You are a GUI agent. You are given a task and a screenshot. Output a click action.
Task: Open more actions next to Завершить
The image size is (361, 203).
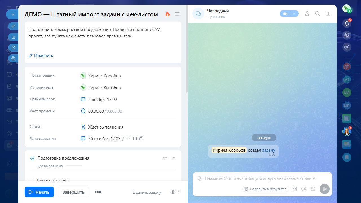(98, 192)
